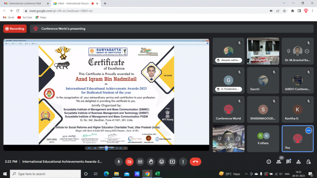The height and width of the screenshot is (178, 317).
Task: Open chat with everyone icon
Action: coord(288,162)
